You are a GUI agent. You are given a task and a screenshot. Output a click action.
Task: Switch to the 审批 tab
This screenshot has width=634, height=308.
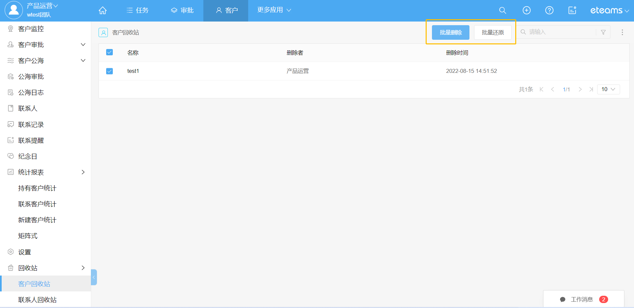(182, 11)
